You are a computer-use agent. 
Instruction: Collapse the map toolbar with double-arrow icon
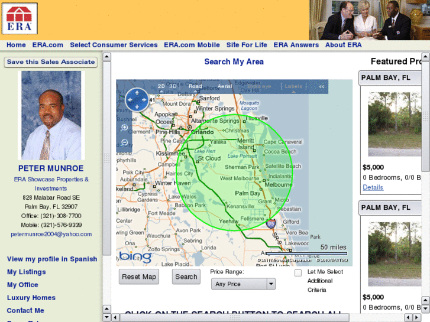[322, 86]
